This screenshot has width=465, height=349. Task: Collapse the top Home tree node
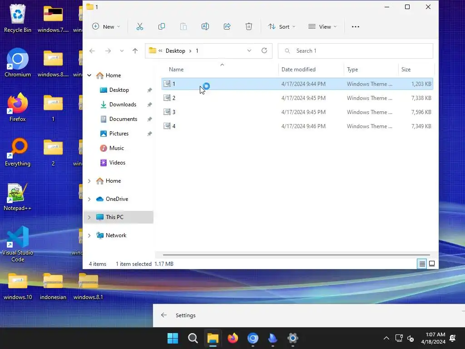click(x=89, y=75)
